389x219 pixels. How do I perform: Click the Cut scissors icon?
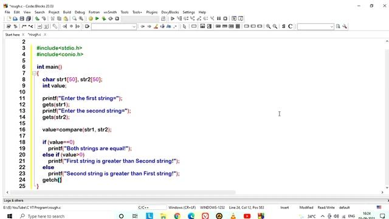coord(53,19)
